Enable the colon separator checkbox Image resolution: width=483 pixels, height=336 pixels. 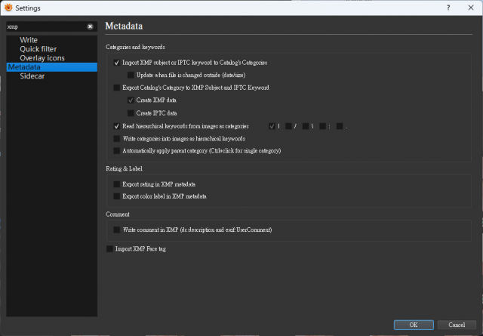tap(322, 126)
